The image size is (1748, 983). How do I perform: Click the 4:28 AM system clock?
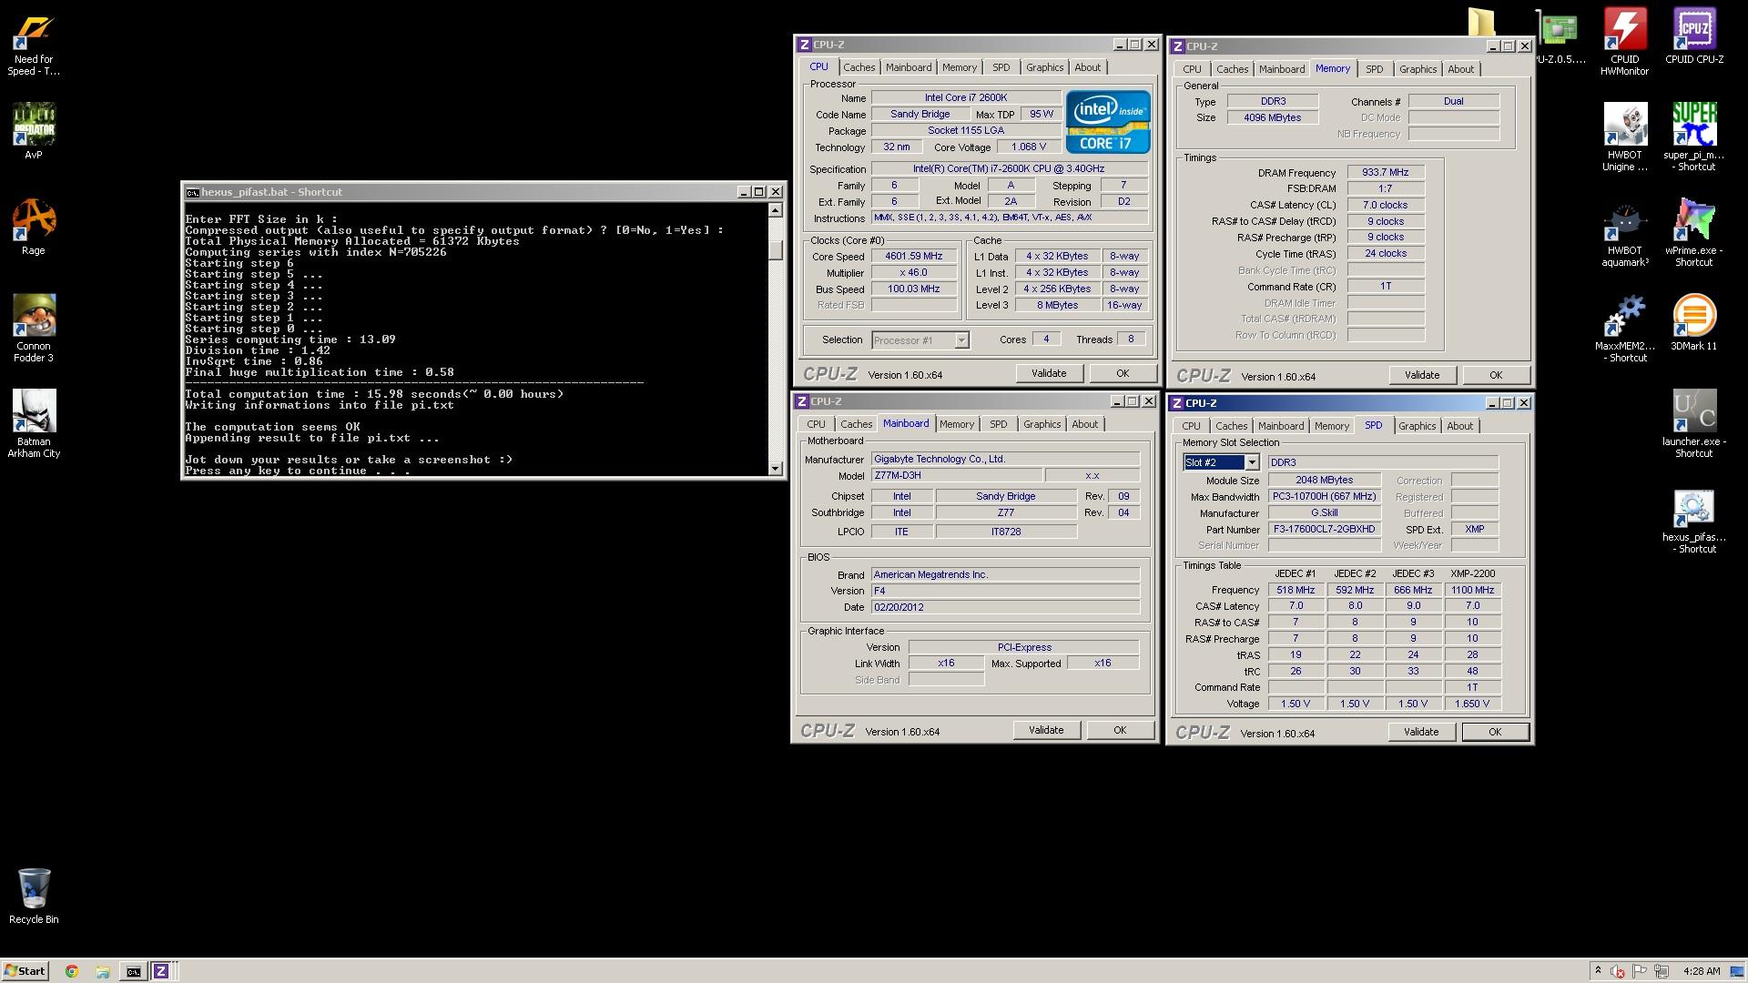[x=1702, y=971]
